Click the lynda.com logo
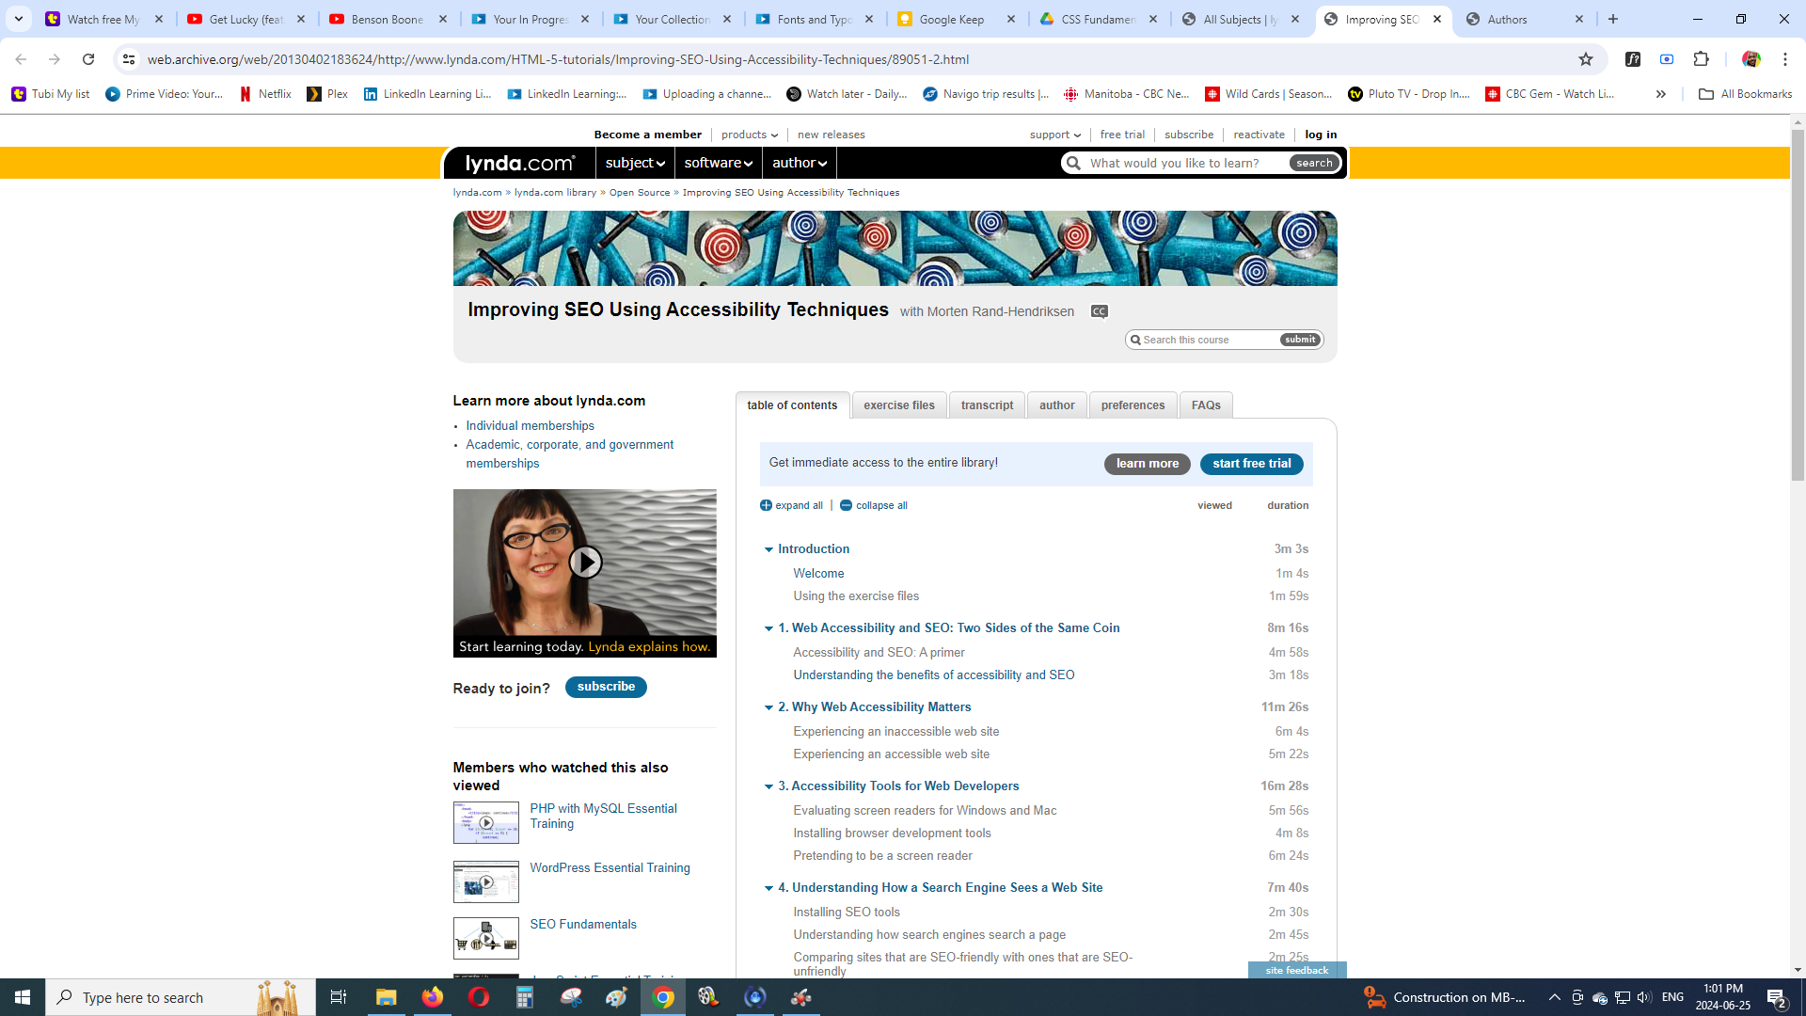Viewport: 1806px width, 1016px height. 519,163
